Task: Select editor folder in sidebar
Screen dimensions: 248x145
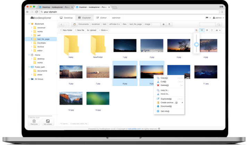Action: point(40,50)
